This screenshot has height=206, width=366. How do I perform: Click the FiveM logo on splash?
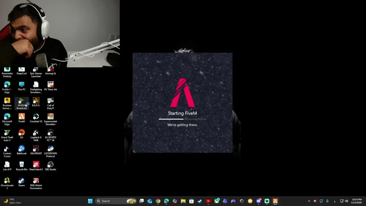tap(182, 92)
